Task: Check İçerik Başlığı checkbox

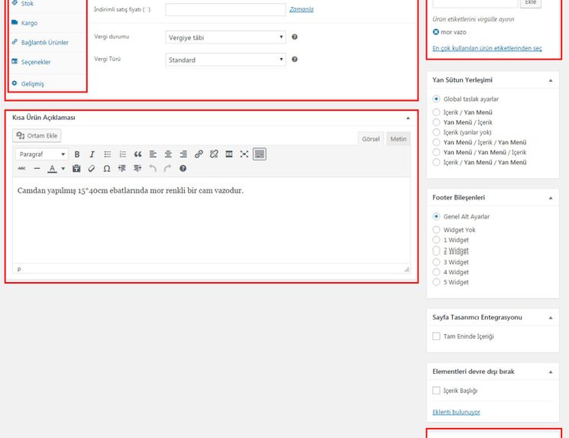Action: point(436,391)
